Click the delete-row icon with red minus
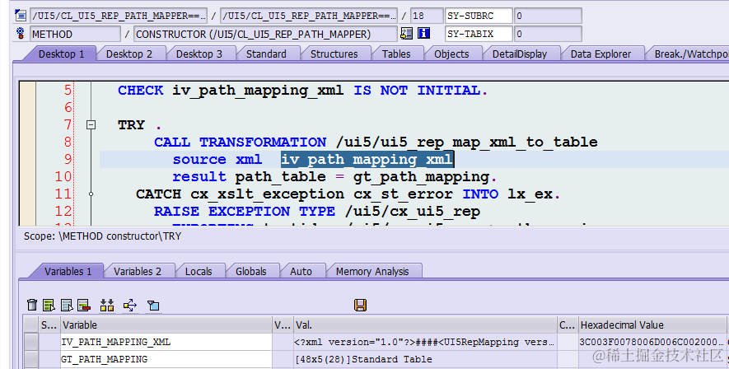Image resolution: width=729 pixels, height=369 pixels. 84,305
